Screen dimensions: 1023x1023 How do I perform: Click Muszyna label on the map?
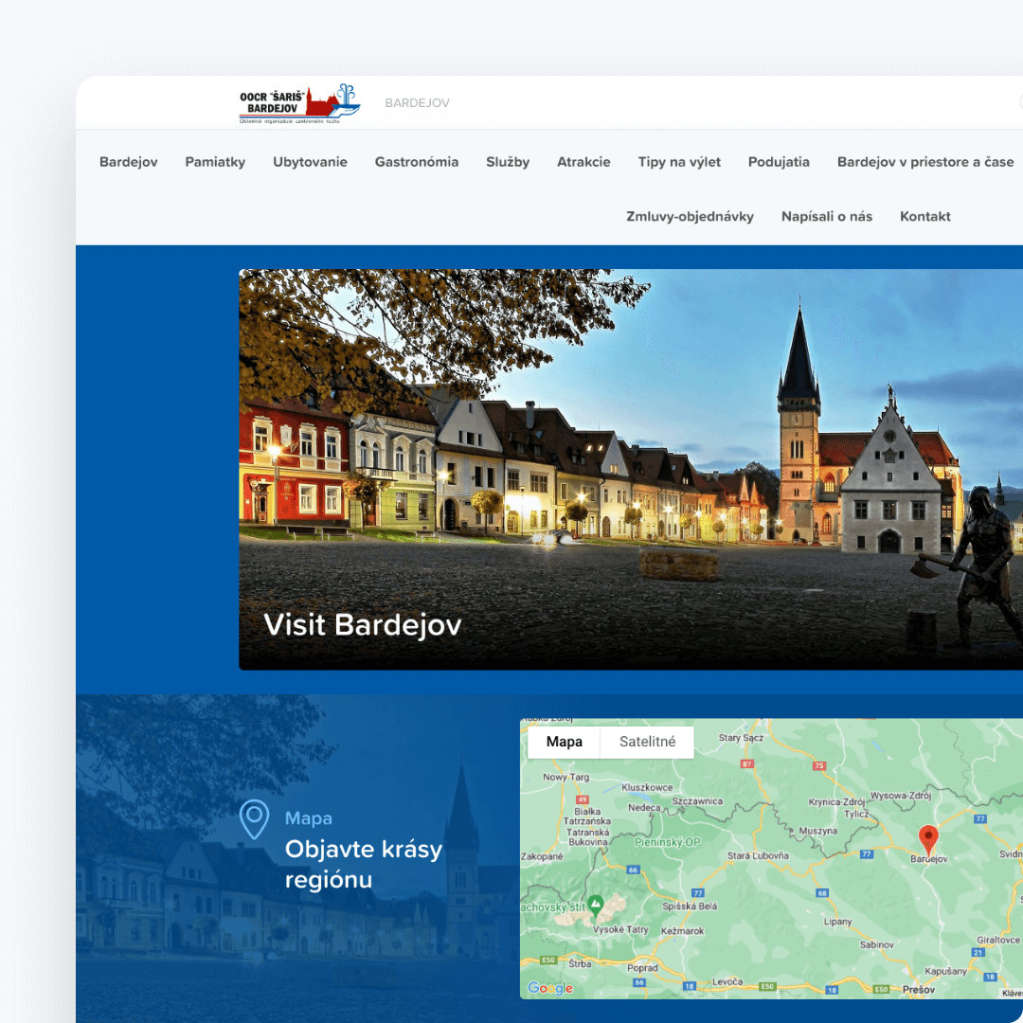coord(818,832)
